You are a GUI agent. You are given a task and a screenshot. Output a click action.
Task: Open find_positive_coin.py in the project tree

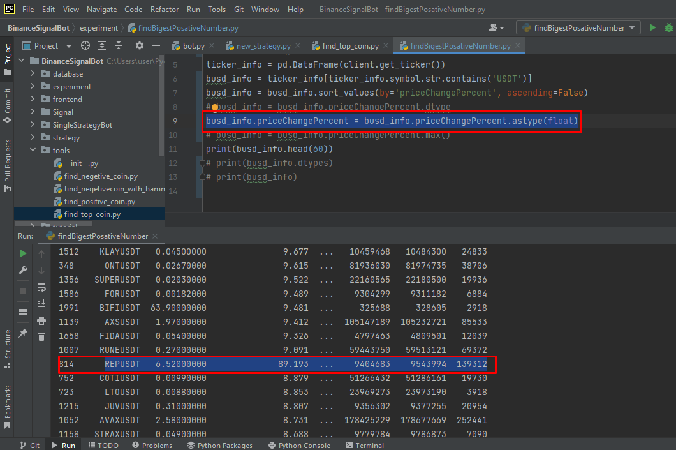99,202
